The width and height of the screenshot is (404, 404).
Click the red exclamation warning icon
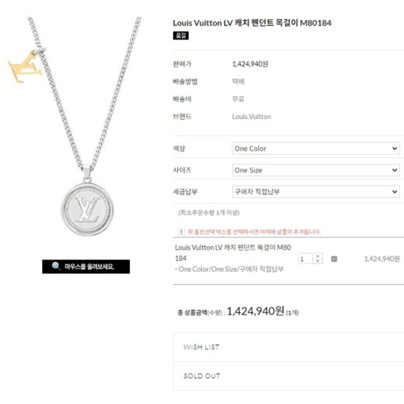[181, 232]
